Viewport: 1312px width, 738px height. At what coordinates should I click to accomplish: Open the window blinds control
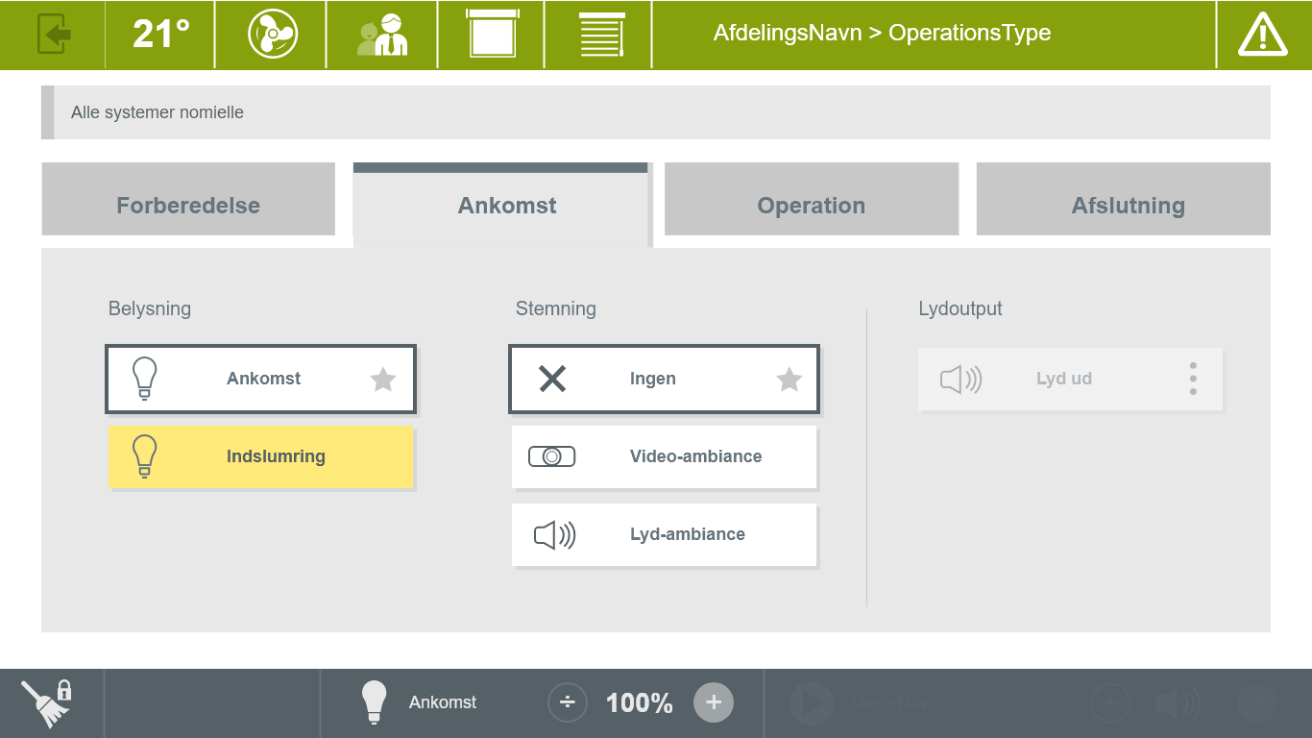click(600, 35)
